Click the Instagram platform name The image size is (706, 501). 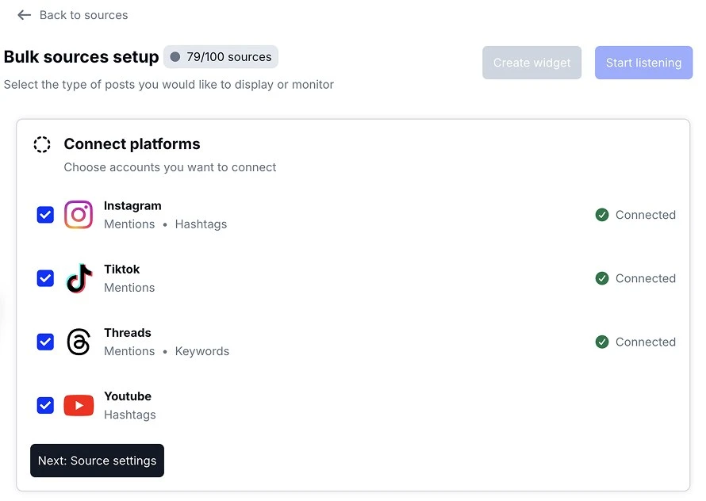(132, 206)
